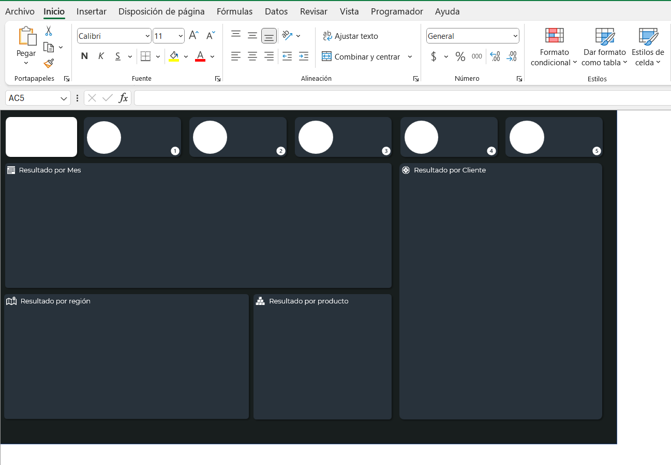Click the Estilos de celda icon
The image size is (671, 465).
pyautogui.click(x=647, y=47)
